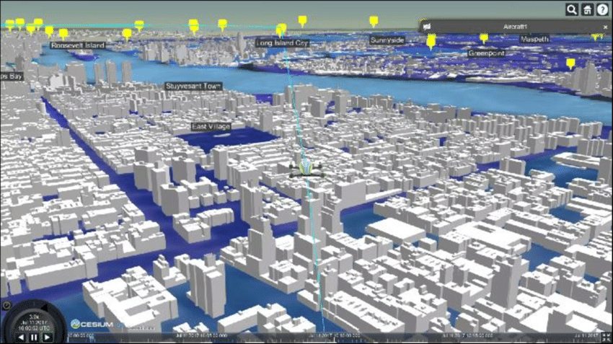Screen dimensions: 613x344
Task: Select the Stuyvesant Town label
Action: tap(193, 86)
